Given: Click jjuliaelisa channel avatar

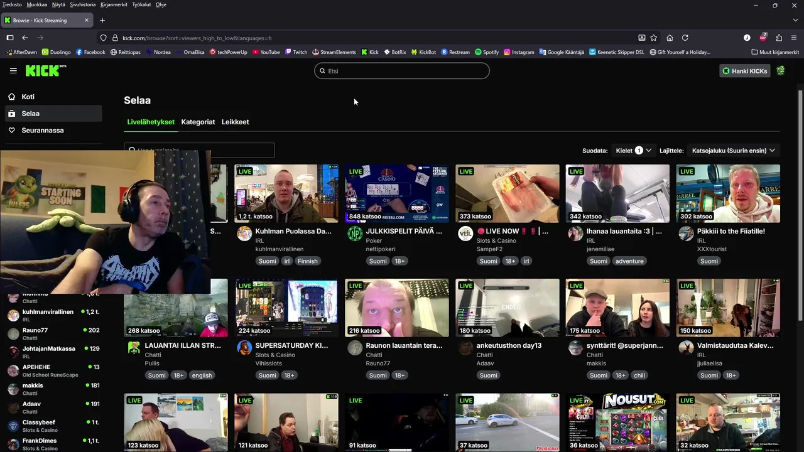Looking at the screenshot, I should tap(686, 348).
